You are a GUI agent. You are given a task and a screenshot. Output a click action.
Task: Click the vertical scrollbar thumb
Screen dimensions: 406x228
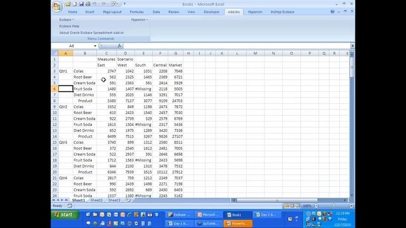click(x=351, y=67)
